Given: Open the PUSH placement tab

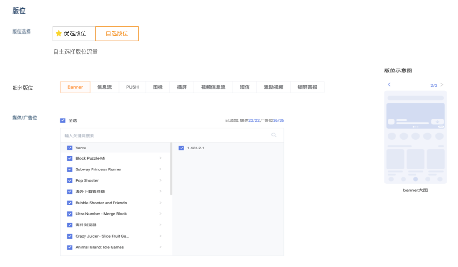Looking at the screenshot, I should 132,87.
